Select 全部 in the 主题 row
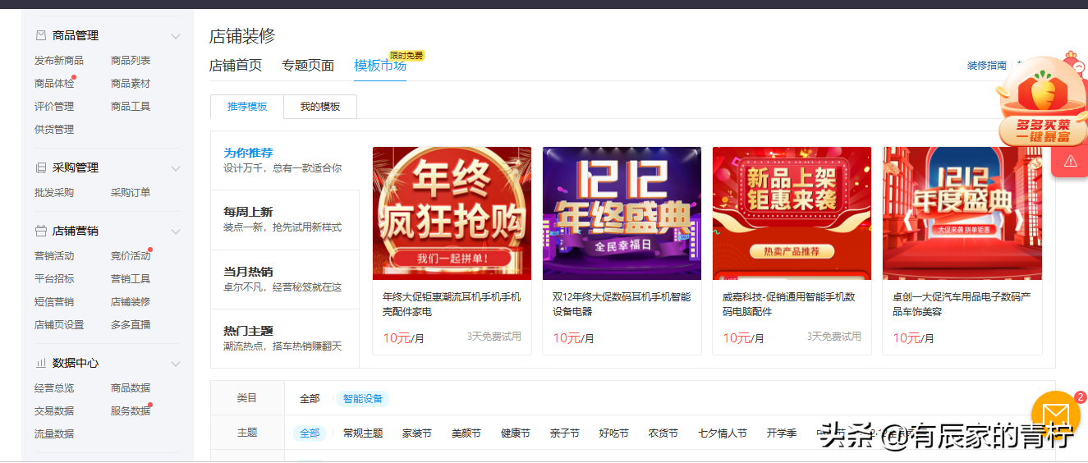 [310, 433]
